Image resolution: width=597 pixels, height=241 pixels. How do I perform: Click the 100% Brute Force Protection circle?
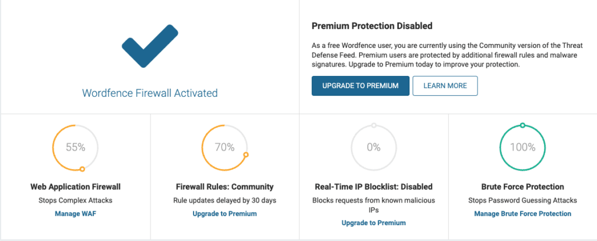pos(523,147)
